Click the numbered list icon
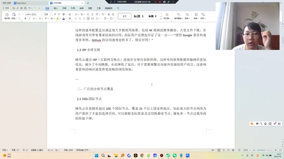The image size is (284, 159). [x=82, y=14]
